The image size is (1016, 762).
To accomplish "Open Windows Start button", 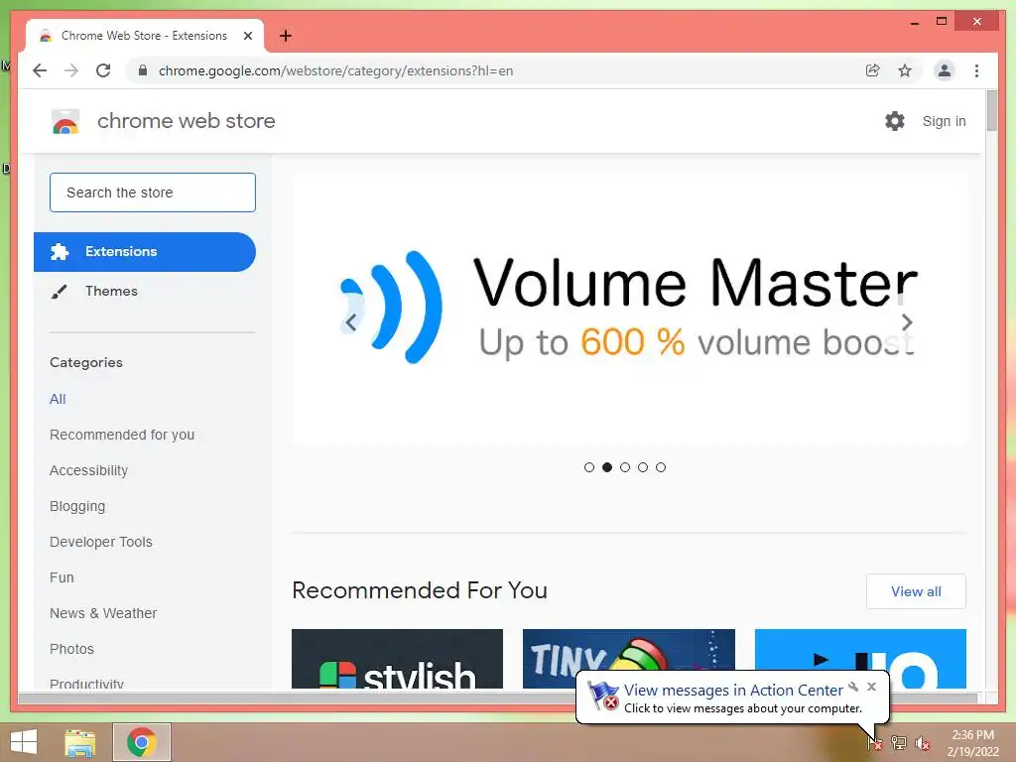I will [24, 742].
